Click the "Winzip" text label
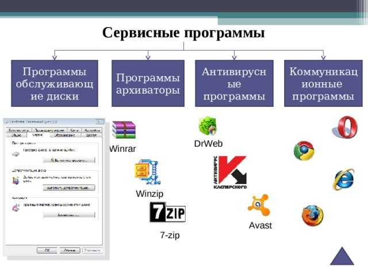368x276 pixels. [149, 194]
